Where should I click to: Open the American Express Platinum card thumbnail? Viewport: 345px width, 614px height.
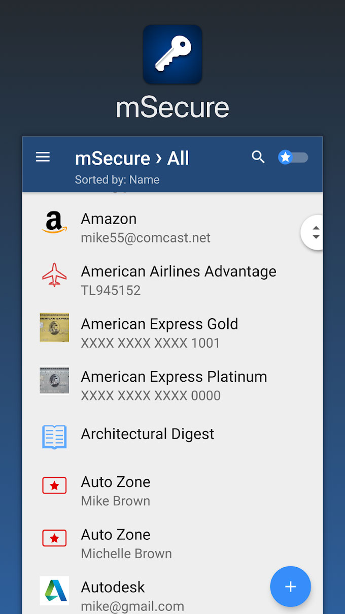click(x=54, y=380)
